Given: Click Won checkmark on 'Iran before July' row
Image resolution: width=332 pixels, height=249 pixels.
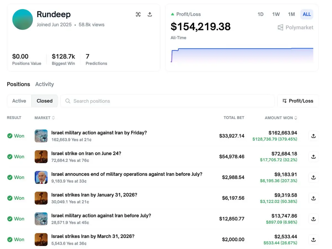Looking at the screenshot, I should [x=10, y=219].
